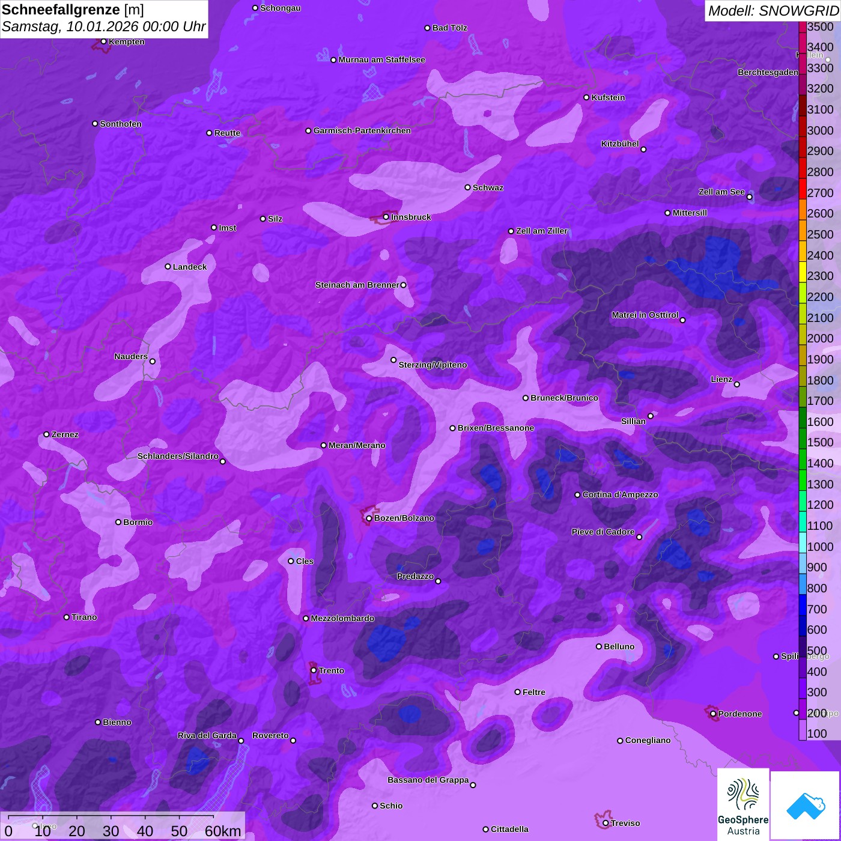The image size is (841, 841).
Task: Click the Murnau am Staffelsee label
Action: pyautogui.click(x=382, y=59)
